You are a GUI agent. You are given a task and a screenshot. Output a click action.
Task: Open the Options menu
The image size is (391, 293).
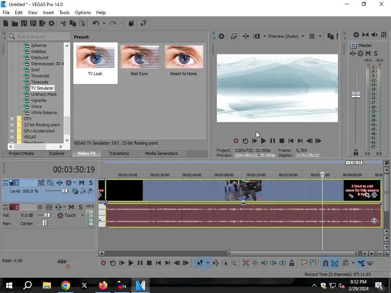click(x=83, y=13)
